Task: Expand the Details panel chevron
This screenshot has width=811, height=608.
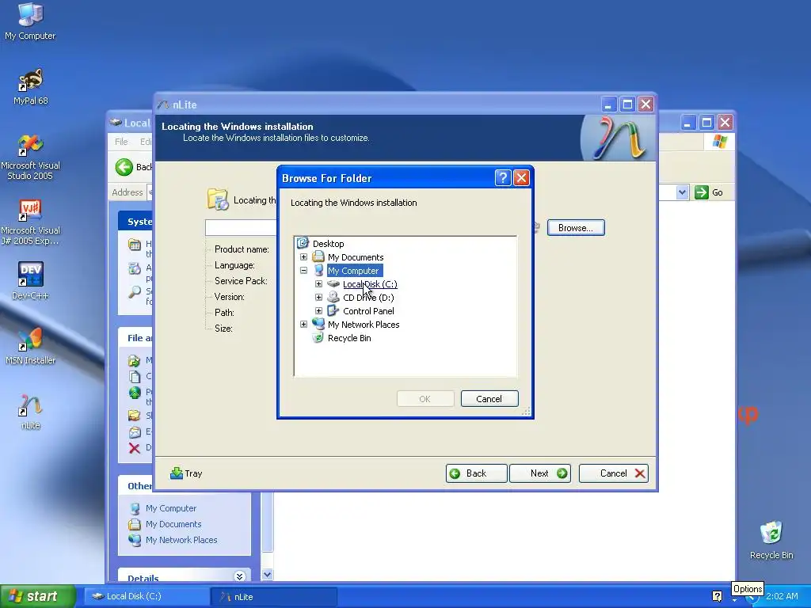Action: coord(239,576)
